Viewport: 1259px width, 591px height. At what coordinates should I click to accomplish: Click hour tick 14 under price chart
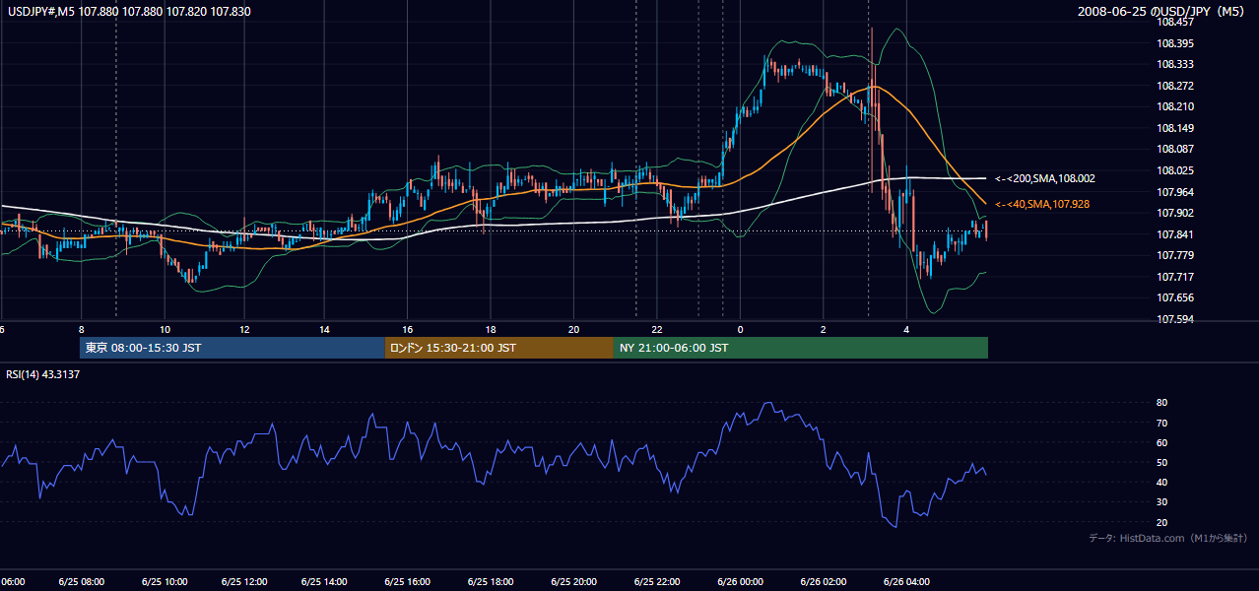pyautogui.click(x=324, y=330)
